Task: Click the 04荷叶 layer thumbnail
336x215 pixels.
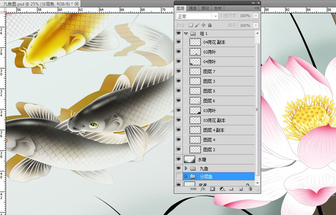Action: pyautogui.click(x=195, y=61)
